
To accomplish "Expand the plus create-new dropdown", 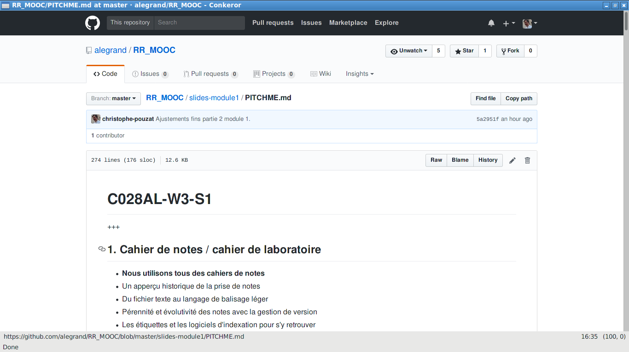I will [x=508, y=23].
